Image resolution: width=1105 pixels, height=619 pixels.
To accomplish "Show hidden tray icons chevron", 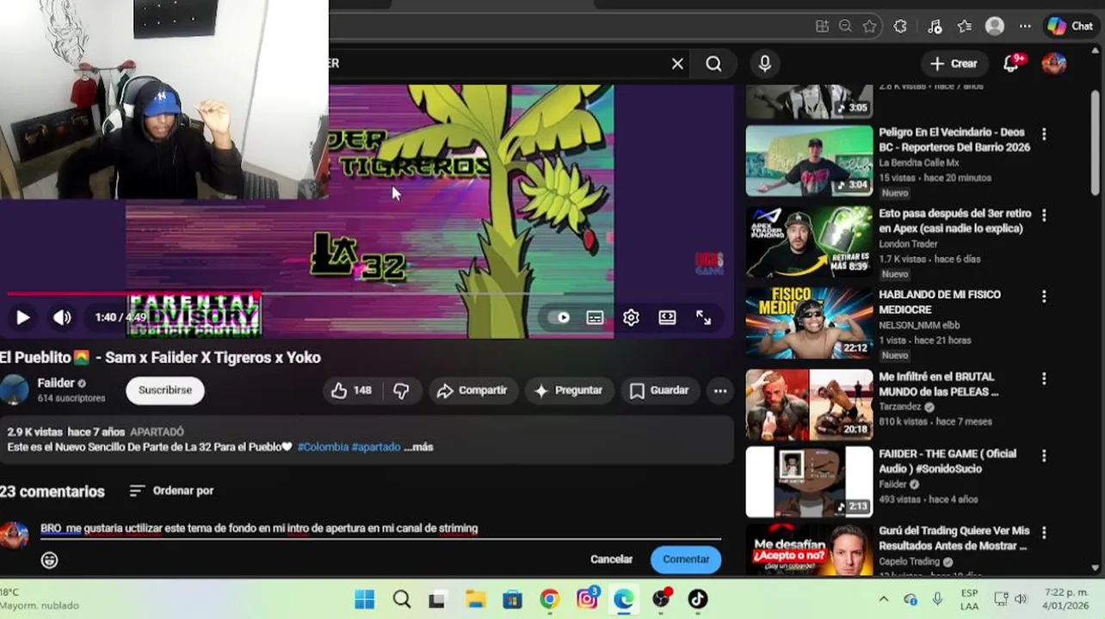I will (884, 599).
